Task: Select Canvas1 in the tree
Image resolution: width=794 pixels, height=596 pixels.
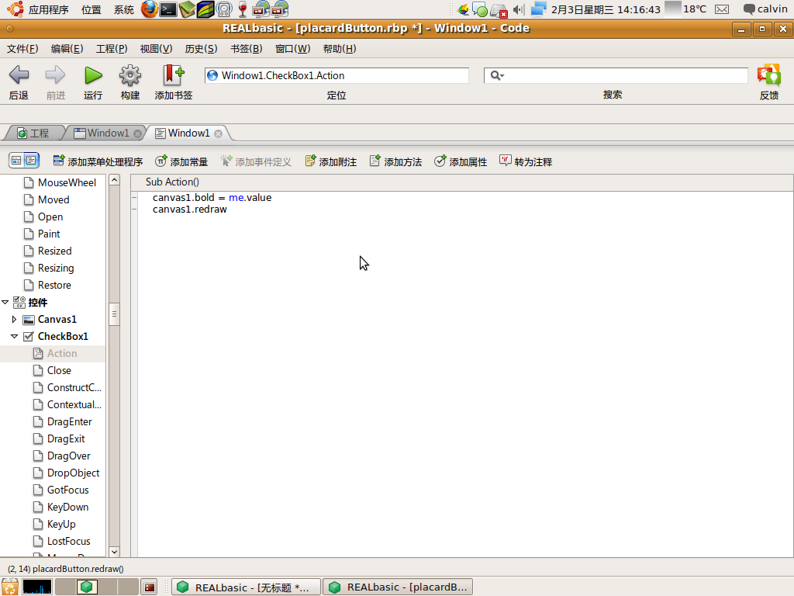Action: [x=57, y=319]
